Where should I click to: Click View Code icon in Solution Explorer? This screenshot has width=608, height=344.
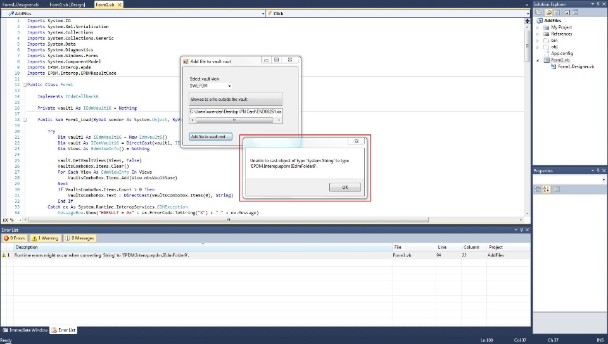pos(567,13)
